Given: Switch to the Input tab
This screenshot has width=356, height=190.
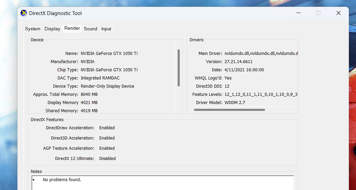Looking at the screenshot, I should 106,29.
